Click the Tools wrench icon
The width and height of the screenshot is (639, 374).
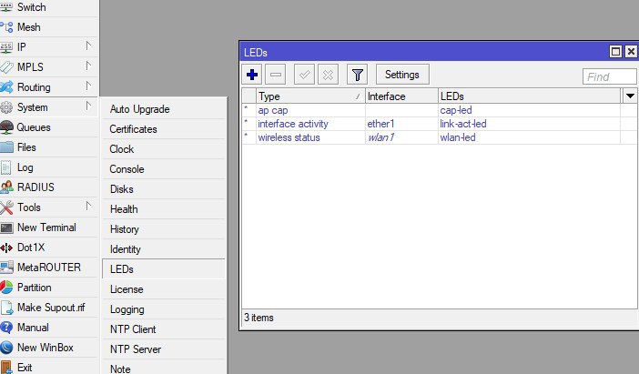coord(6,207)
